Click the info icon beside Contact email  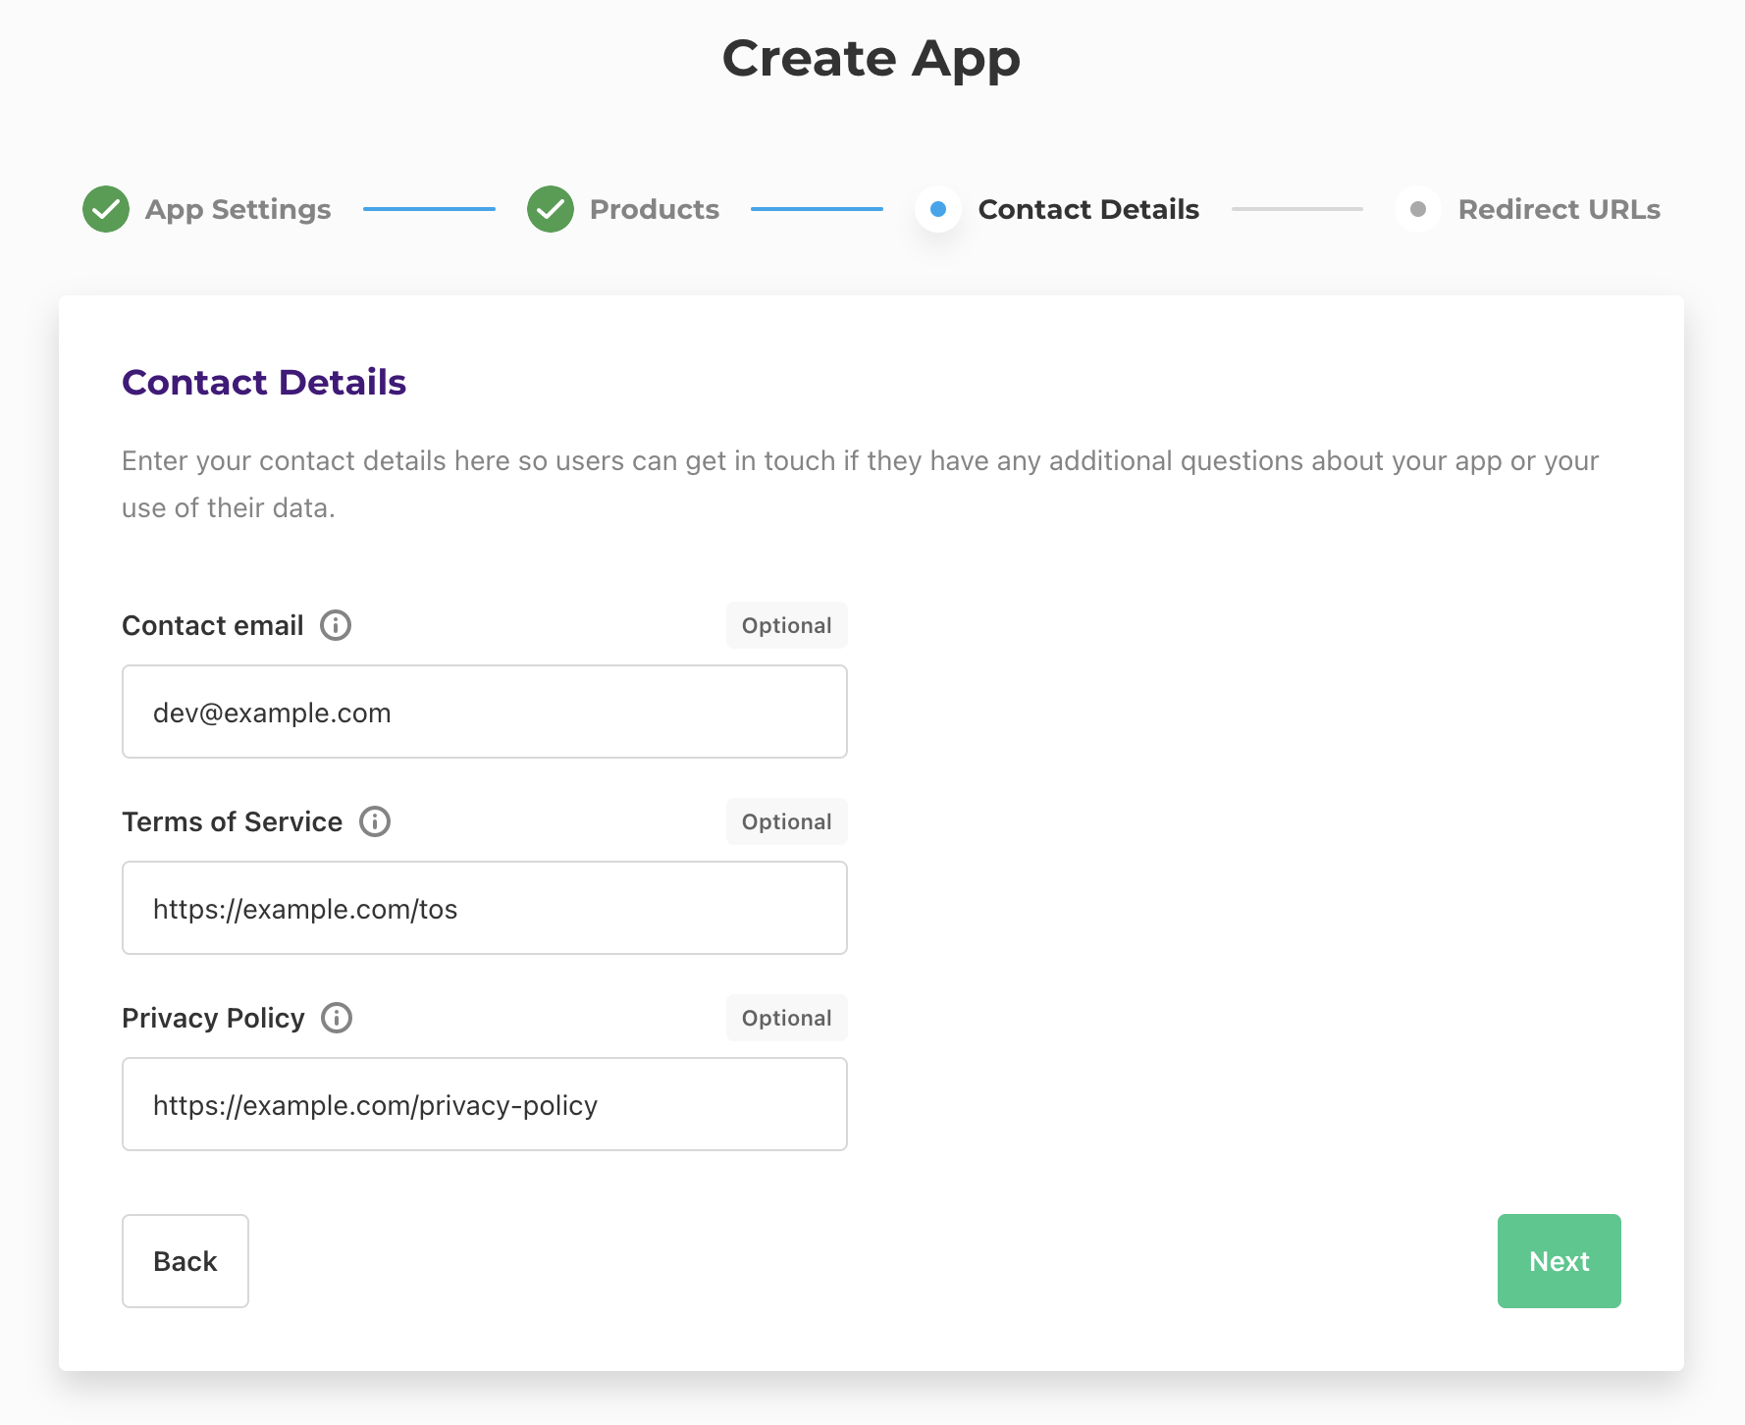[x=336, y=625]
